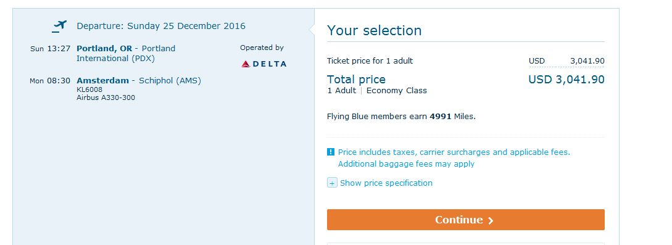672x245 pixels.
Task: Click the orange Continue button
Action: pyautogui.click(x=465, y=220)
